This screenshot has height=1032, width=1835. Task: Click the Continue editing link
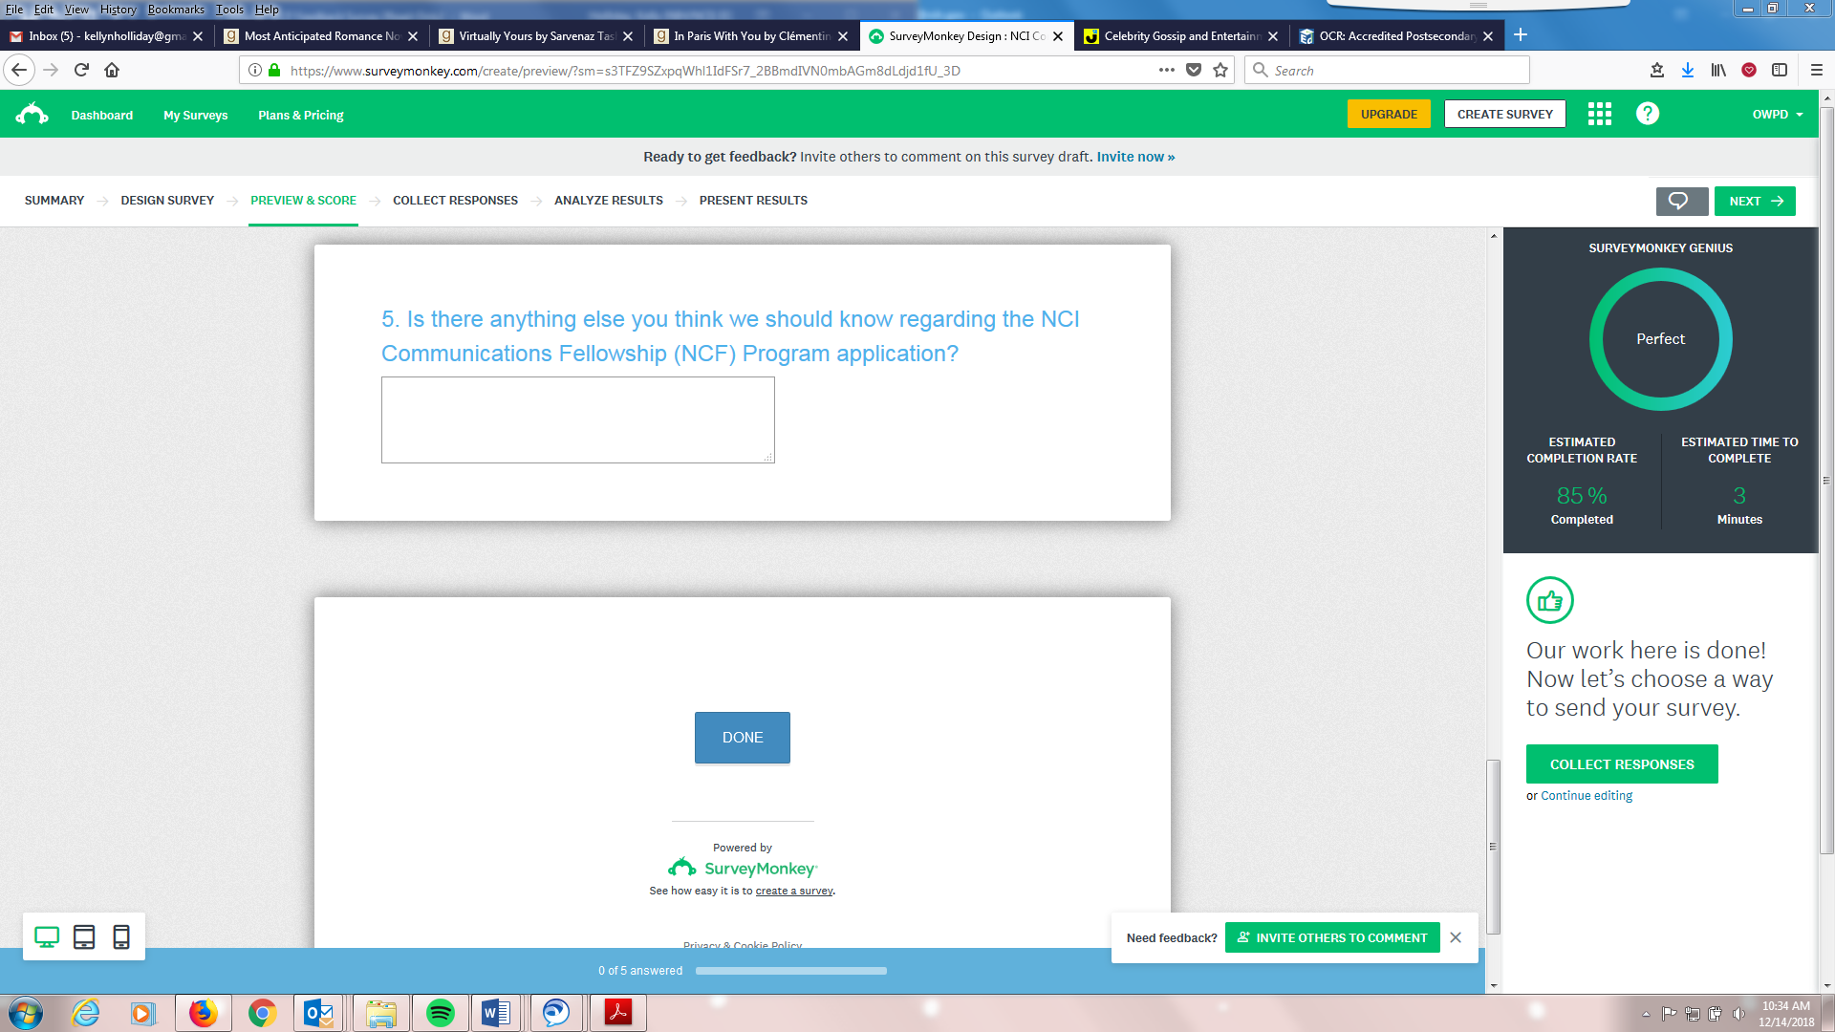pos(1587,796)
